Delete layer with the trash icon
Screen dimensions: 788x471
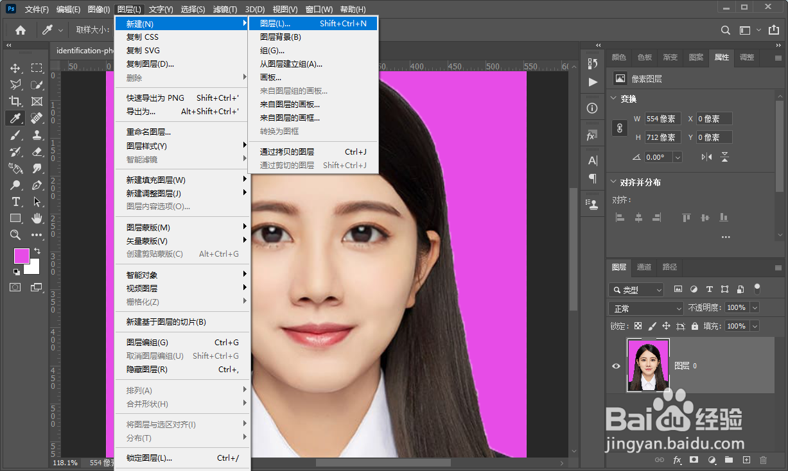point(764,460)
